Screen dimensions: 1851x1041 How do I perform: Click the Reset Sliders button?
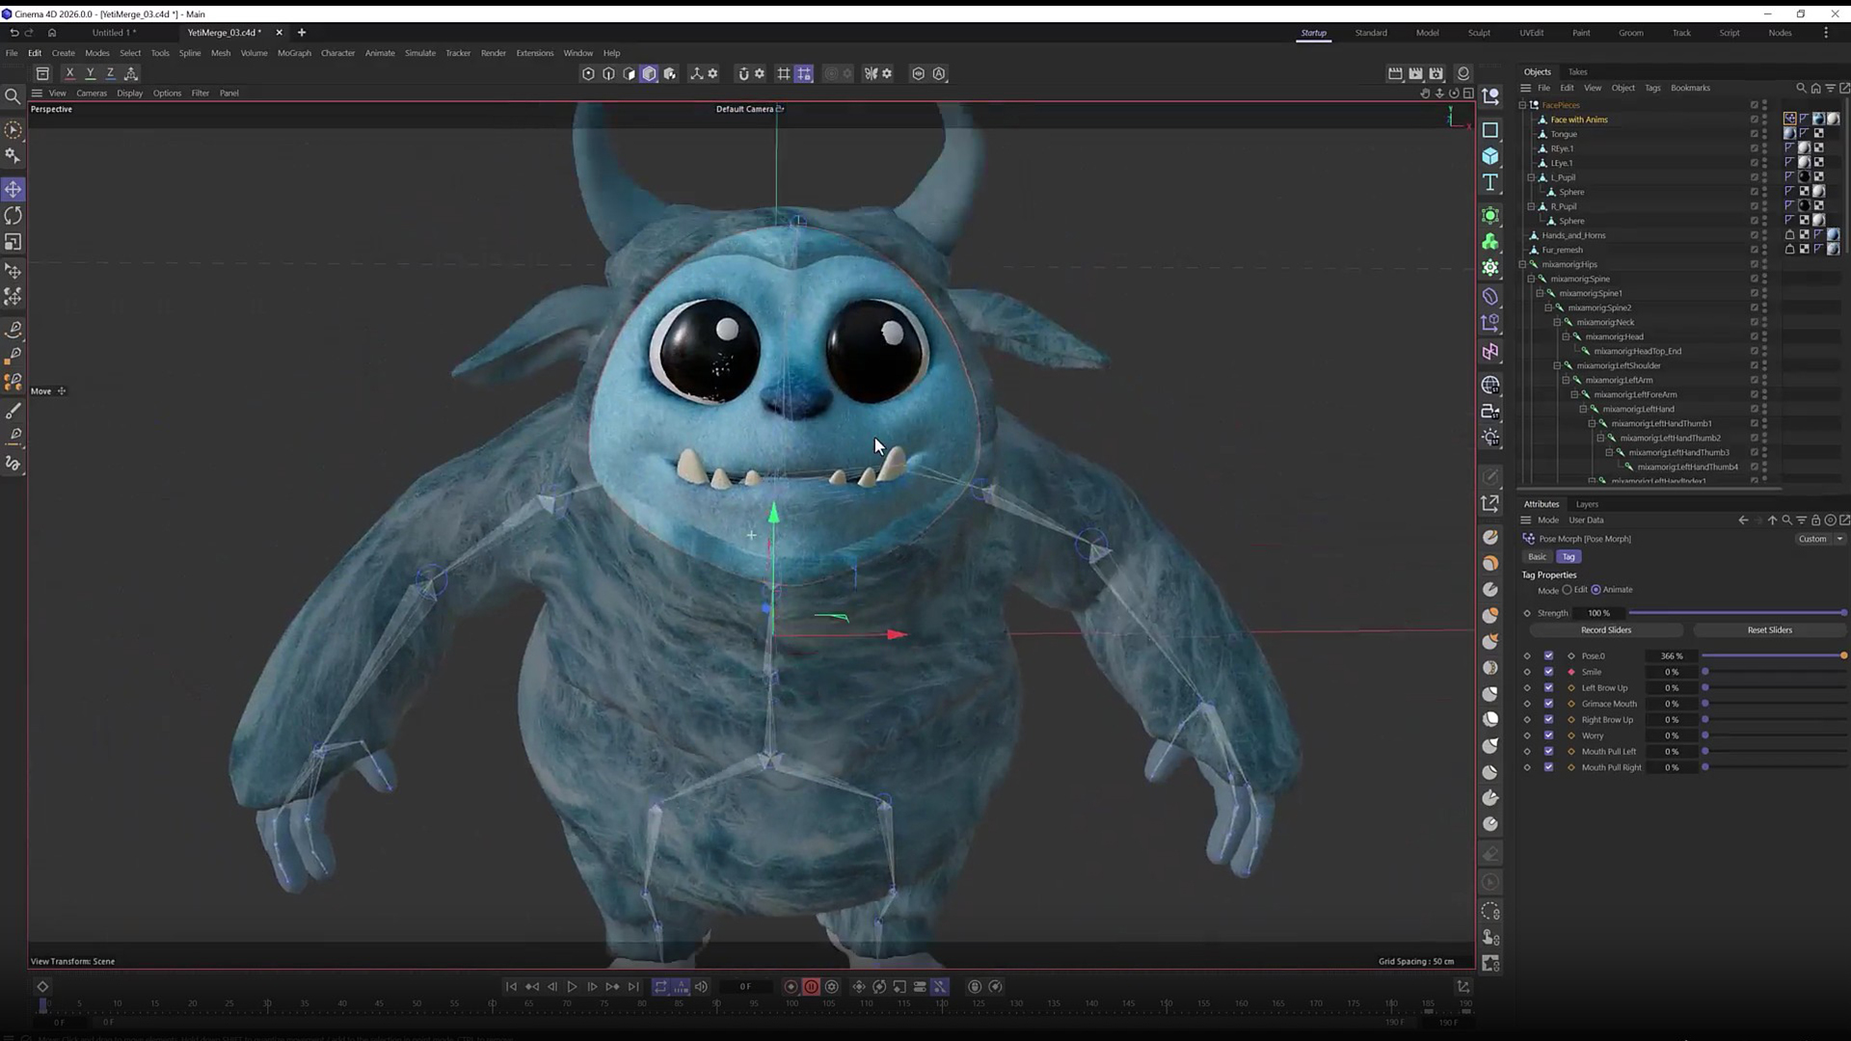1769,629
